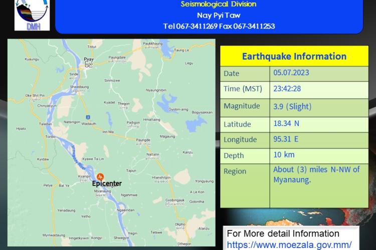376x250 pixels.
Task: Click 'For More detail Information' text
Action: point(283,233)
